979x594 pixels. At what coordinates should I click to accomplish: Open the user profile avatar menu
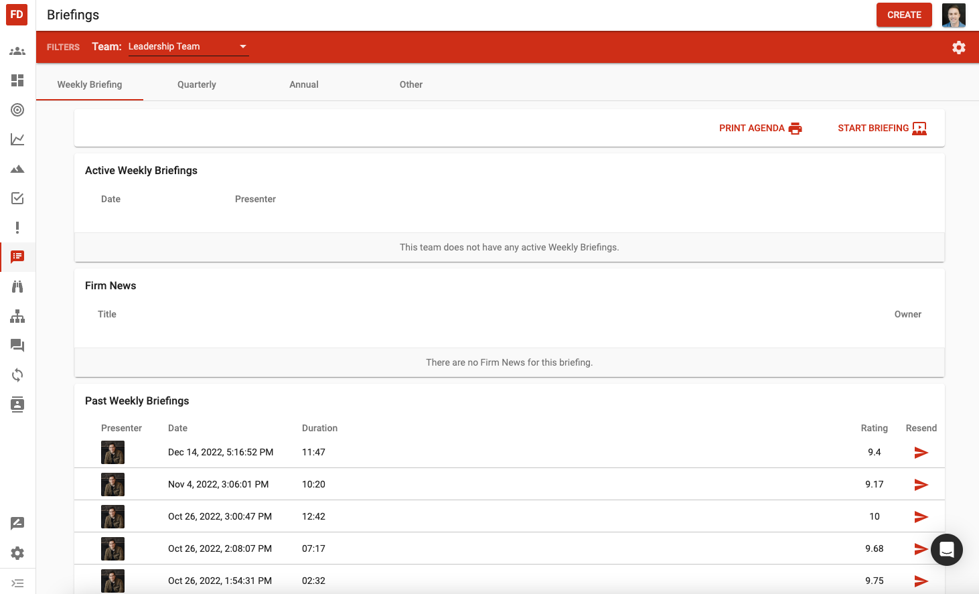(953, 15)
